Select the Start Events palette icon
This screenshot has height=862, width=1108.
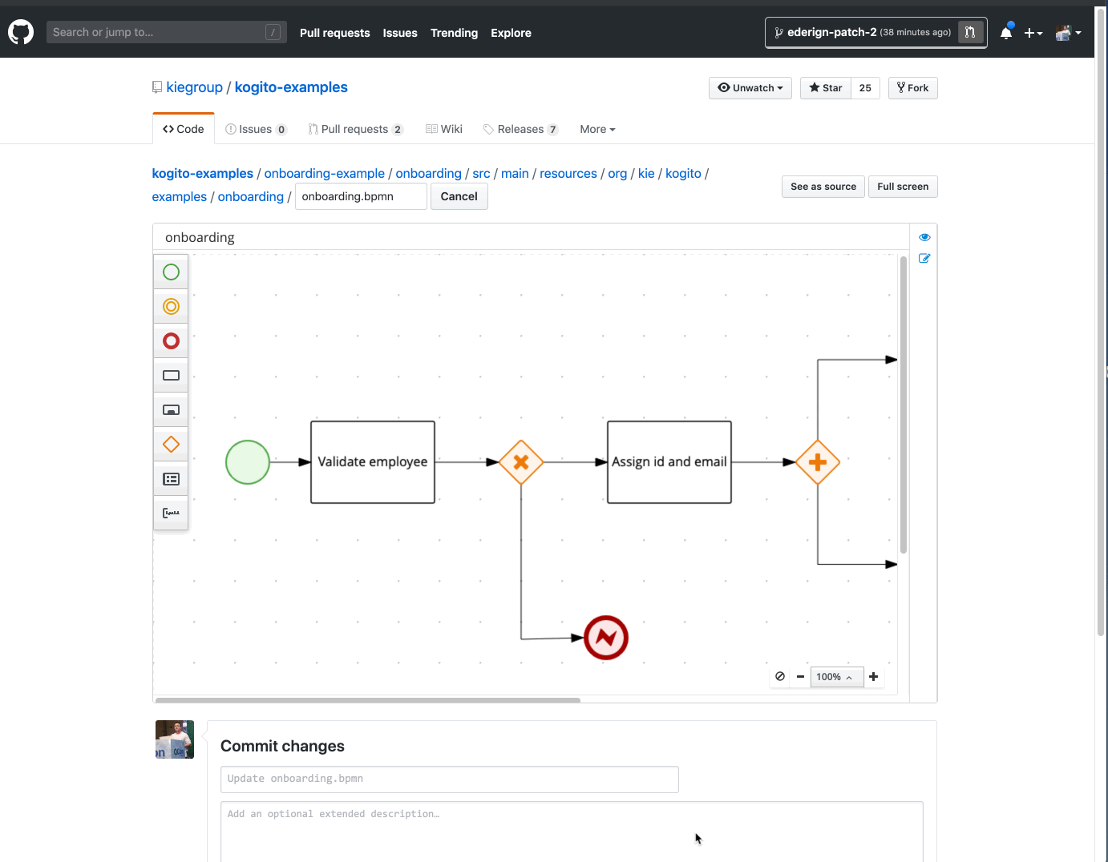[x=171, y=272]
